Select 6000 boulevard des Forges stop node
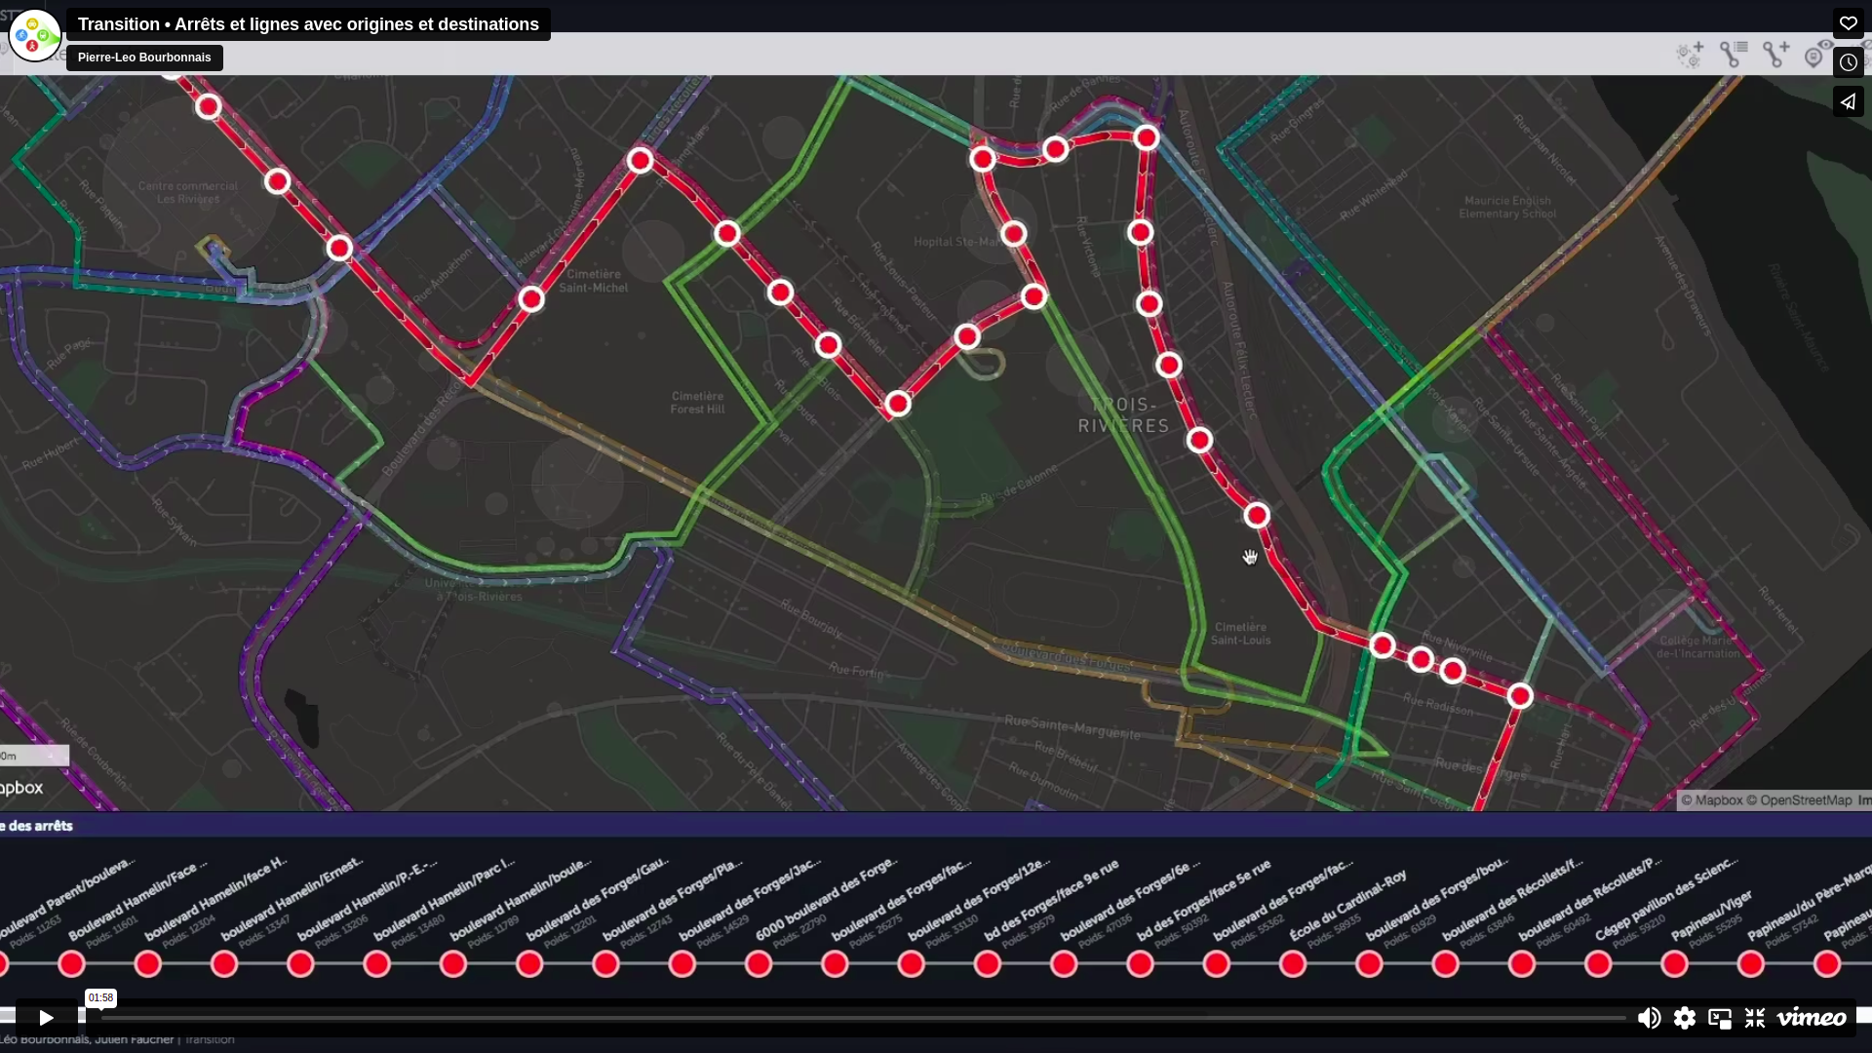 [x=759, y=964]
